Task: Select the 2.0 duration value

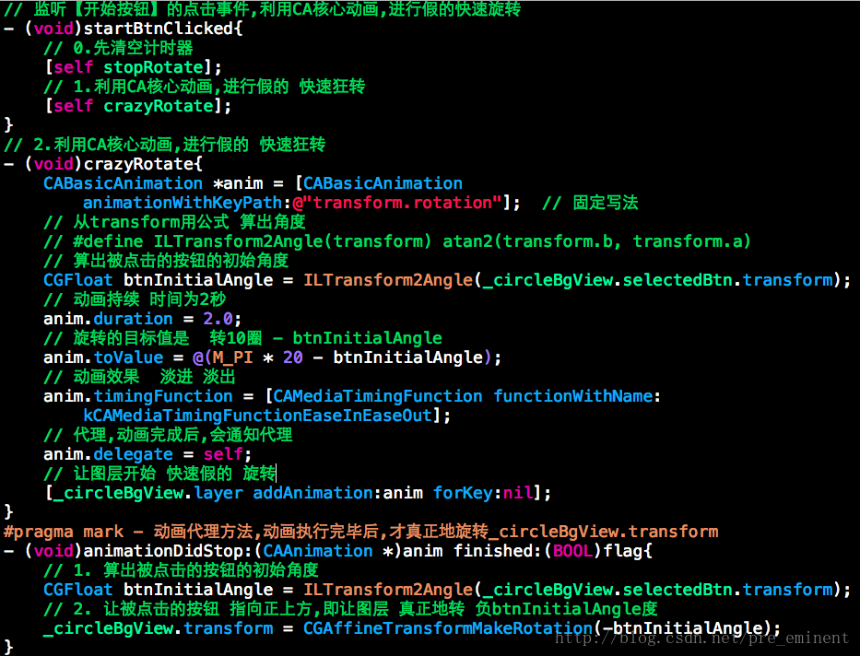Action: point(218,319)
